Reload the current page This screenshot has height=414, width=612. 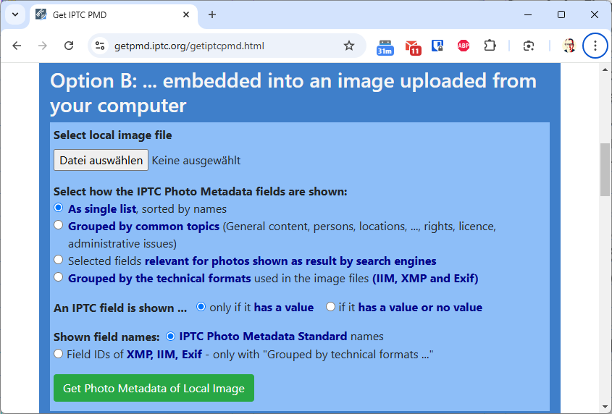[x=69, y=46]
